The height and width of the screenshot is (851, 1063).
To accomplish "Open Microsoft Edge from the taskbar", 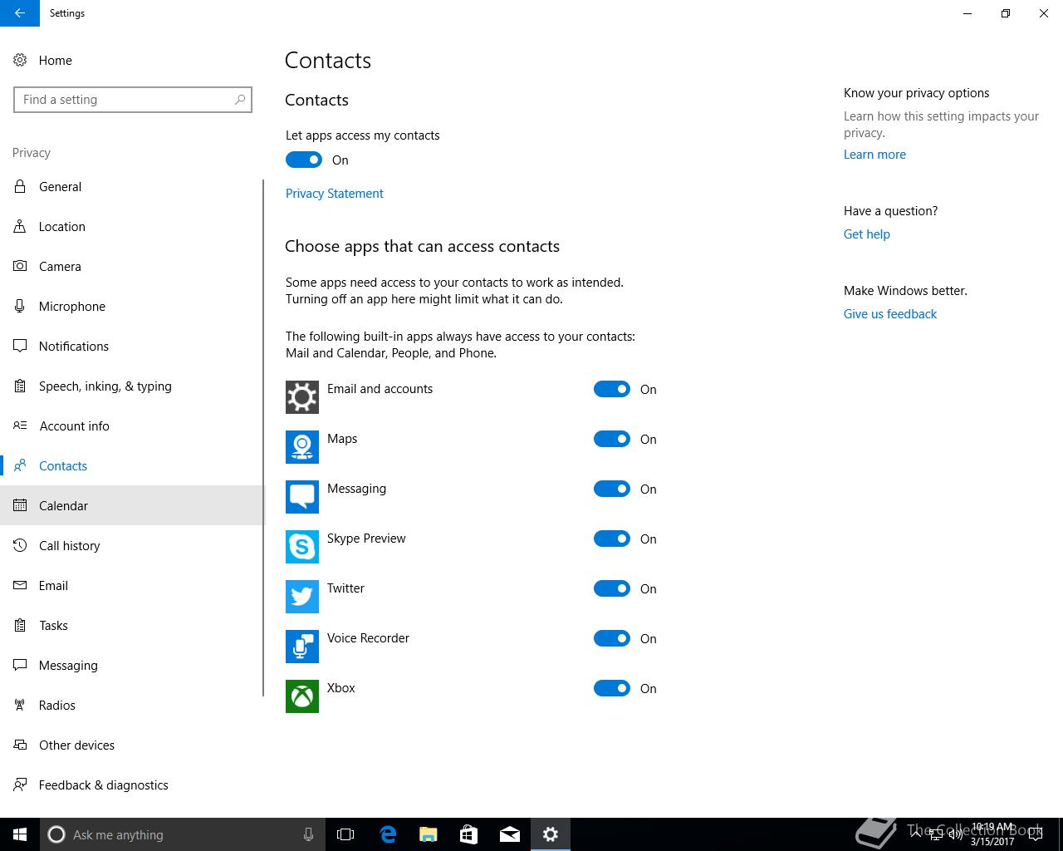I will [x=388, y=834].
